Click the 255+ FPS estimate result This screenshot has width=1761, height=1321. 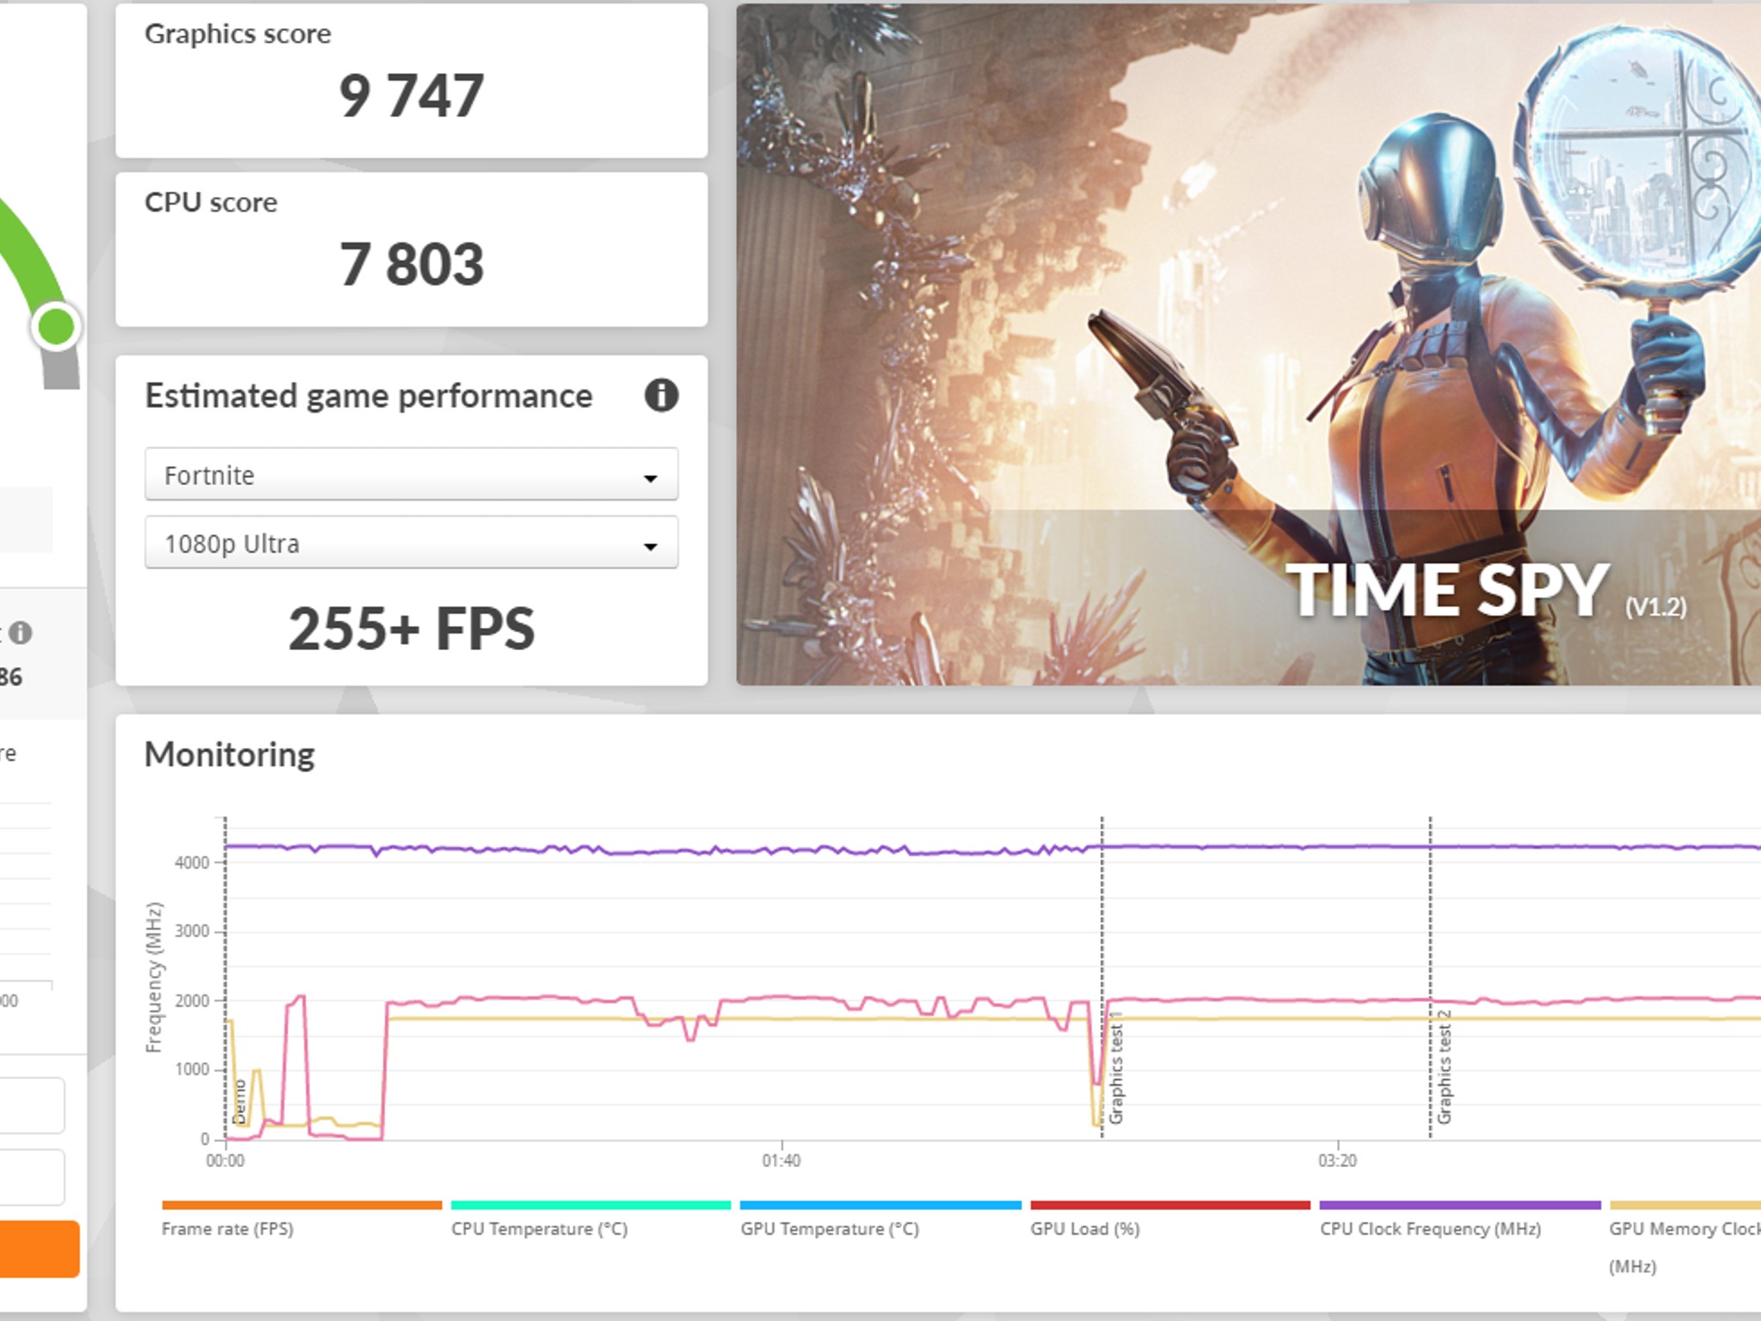(x=411, y=629)
